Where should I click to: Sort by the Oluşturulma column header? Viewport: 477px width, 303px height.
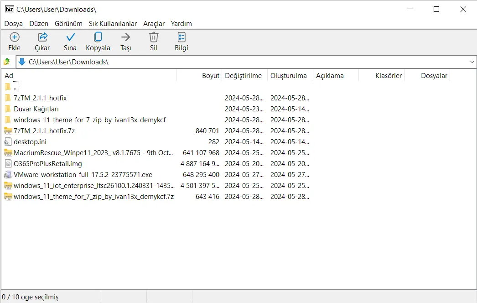tap(290, 75)
